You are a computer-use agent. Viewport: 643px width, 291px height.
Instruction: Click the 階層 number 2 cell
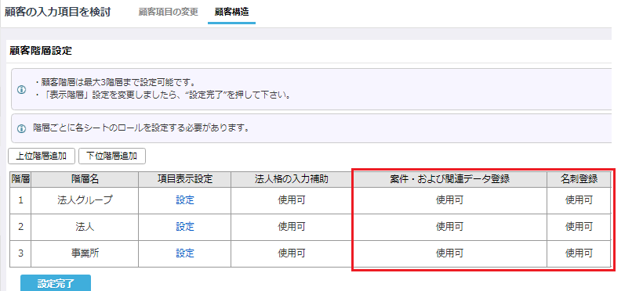coord(20,227)
